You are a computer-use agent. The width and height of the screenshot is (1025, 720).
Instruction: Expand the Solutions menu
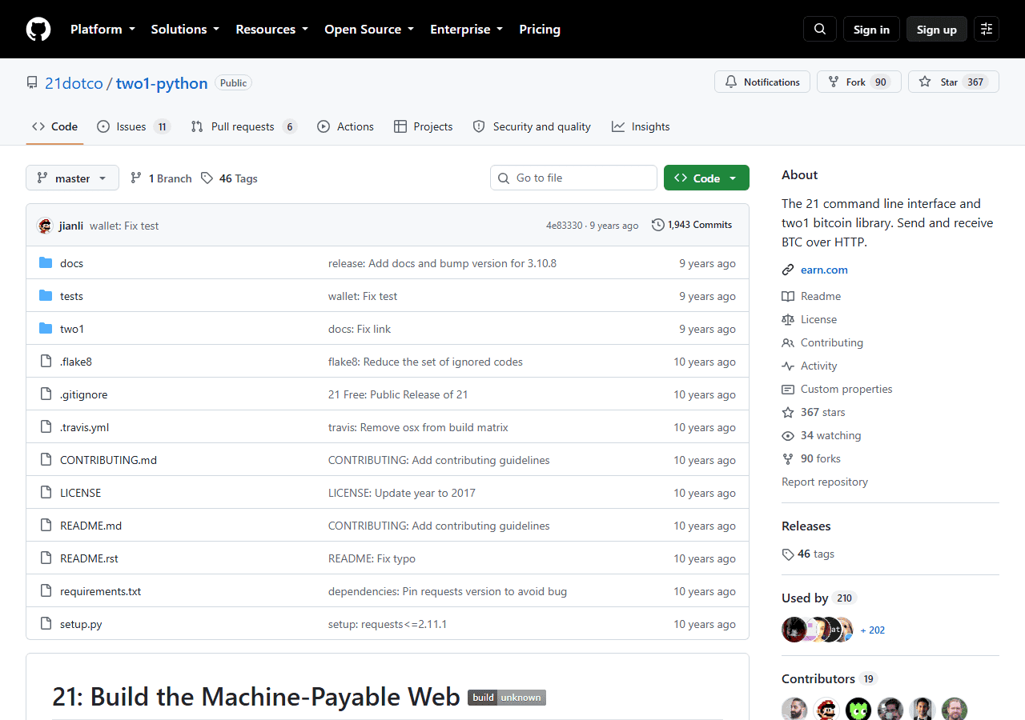(x=185, y=29)
